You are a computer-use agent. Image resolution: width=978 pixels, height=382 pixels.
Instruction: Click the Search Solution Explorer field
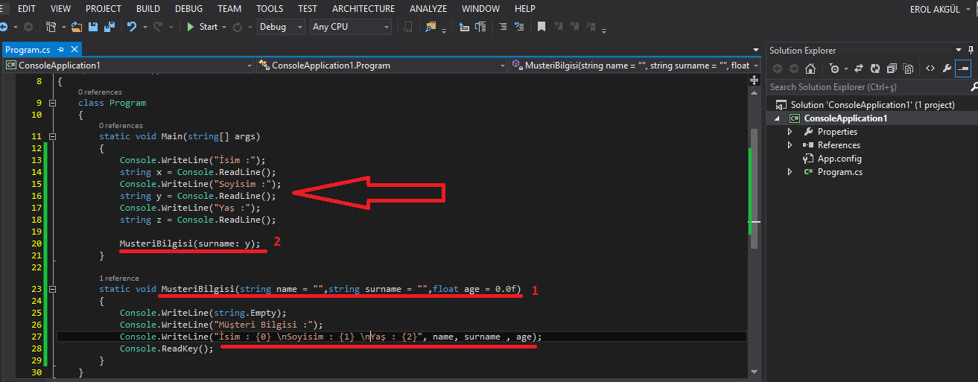coord(864,87)
